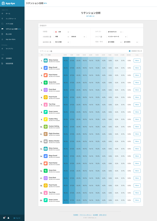
Task: Open the 会社概要 footer link
Action: tap(95, 215)
